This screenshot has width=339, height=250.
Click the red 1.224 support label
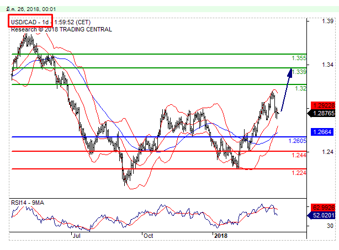click(x=299, y=173)
